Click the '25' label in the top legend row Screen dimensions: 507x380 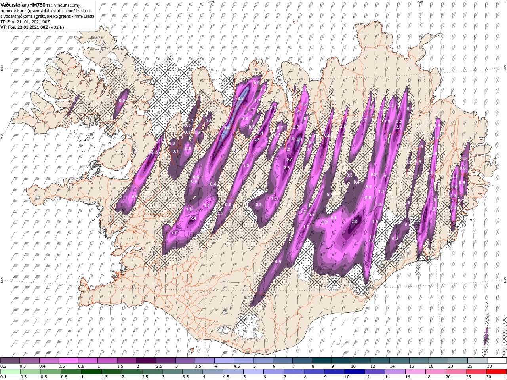click(x=470, y=366)
